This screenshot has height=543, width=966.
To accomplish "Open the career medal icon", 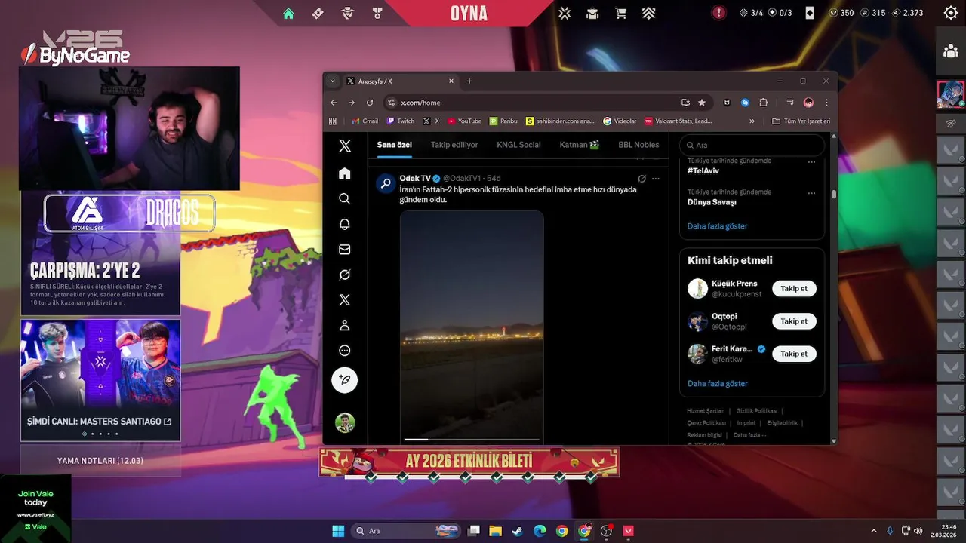I will (377, 13).
